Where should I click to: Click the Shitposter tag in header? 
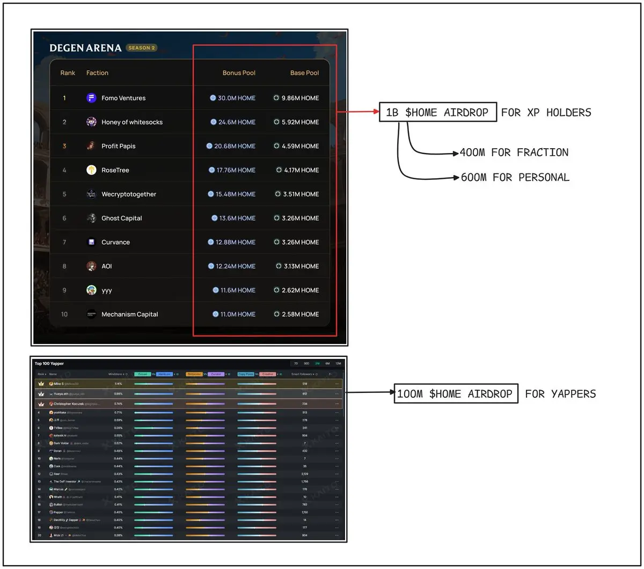coord(194,374)
